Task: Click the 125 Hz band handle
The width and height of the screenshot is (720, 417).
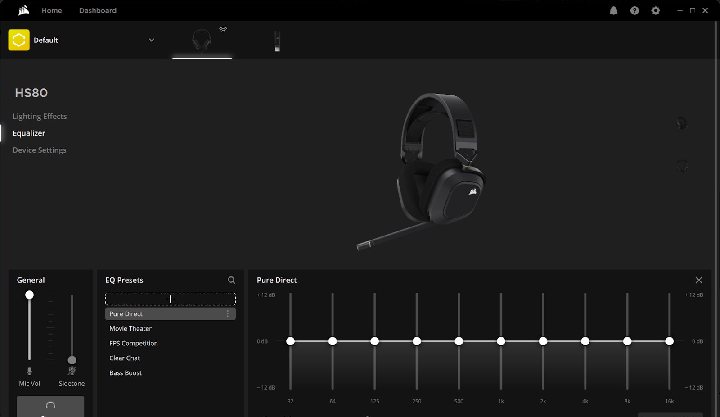Action: pos(375,341)
